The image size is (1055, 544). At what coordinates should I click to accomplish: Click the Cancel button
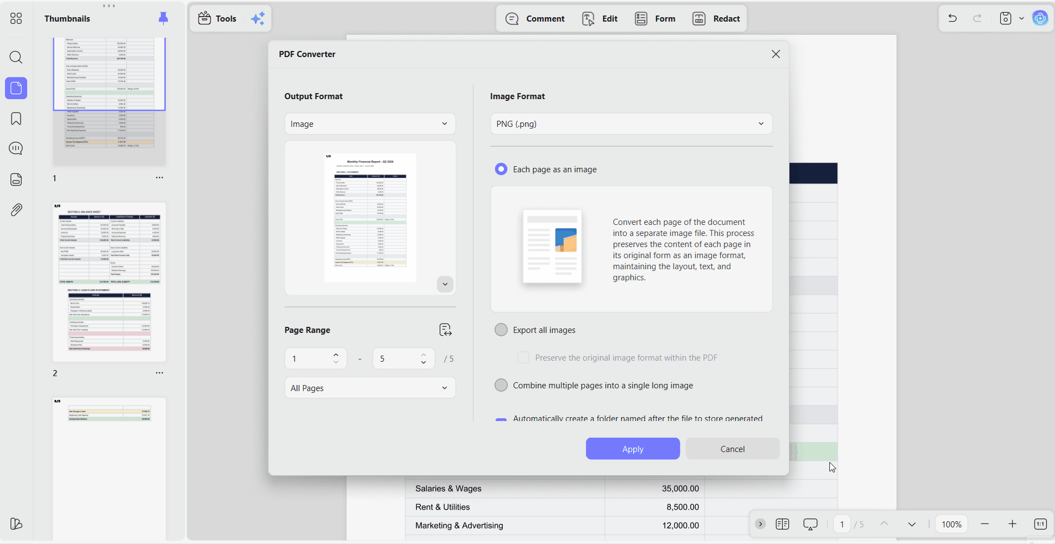732,449
